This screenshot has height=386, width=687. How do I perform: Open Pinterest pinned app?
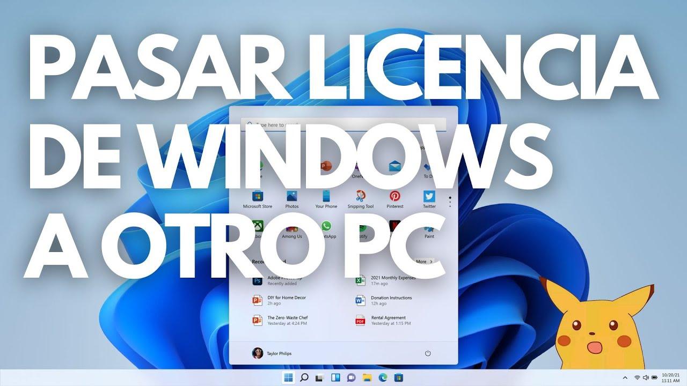394,197
